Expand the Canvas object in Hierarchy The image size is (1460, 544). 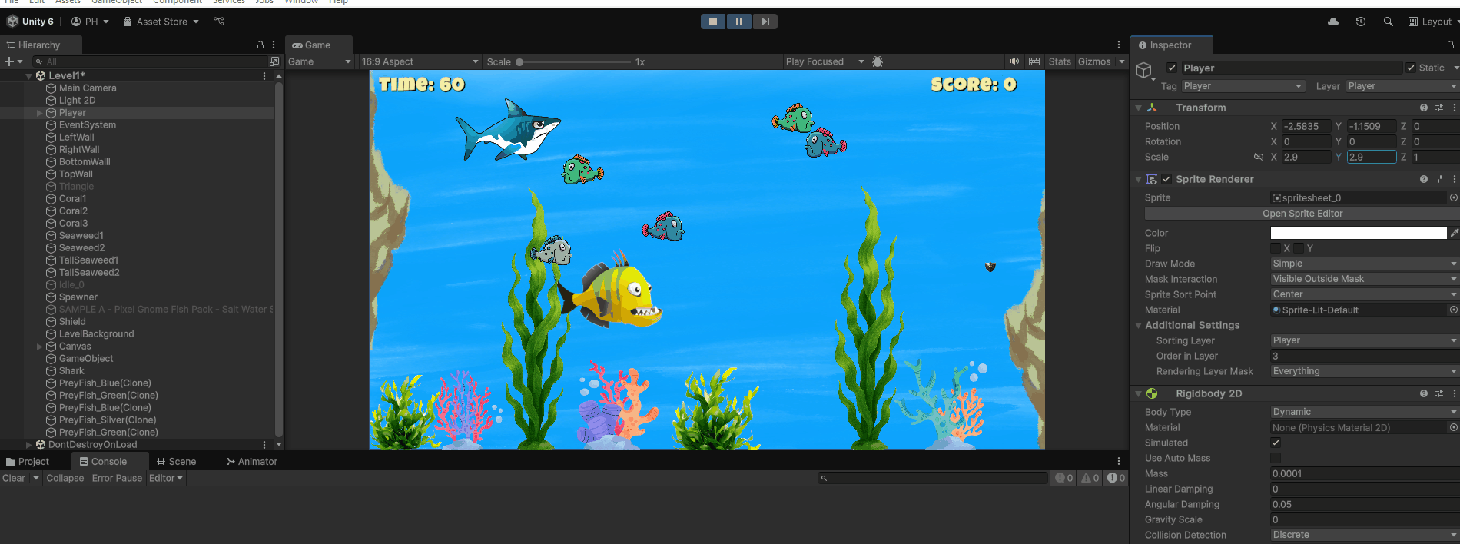[x=40, y=347]
